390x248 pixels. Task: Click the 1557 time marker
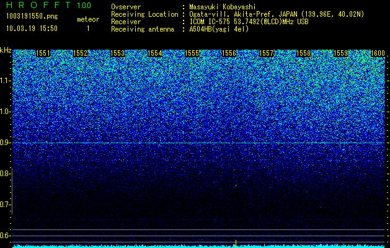click(x=266, y=53)
